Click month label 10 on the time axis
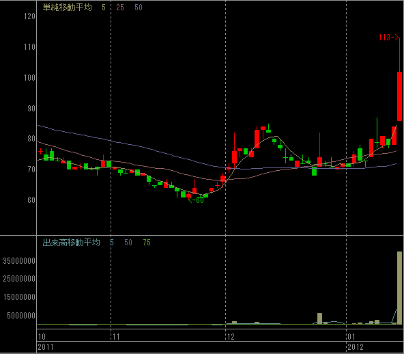The height and width of the screenshot is (354, 404). coord(42,336)
